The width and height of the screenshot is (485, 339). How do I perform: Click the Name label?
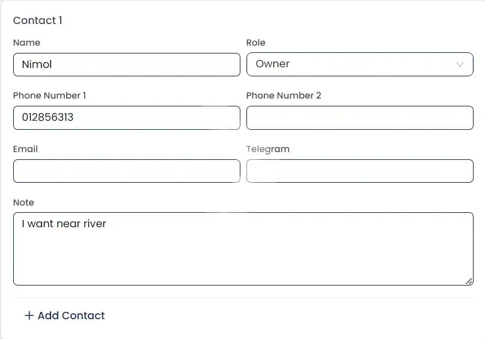[26, 43]
